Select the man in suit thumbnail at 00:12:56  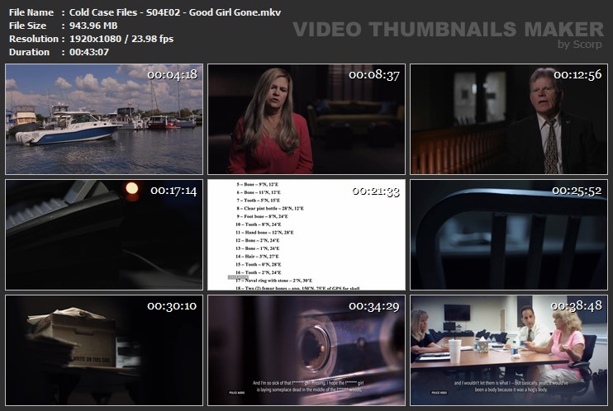point(509,119)
